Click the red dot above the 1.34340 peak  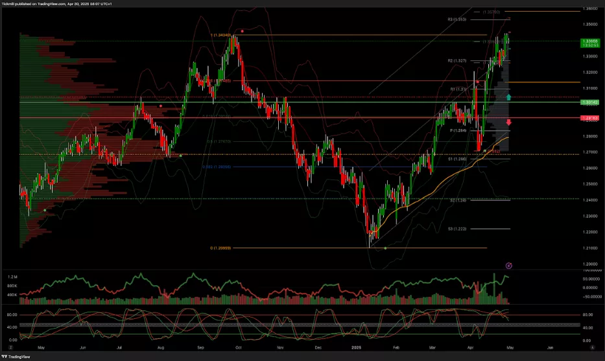pos(243,30)
